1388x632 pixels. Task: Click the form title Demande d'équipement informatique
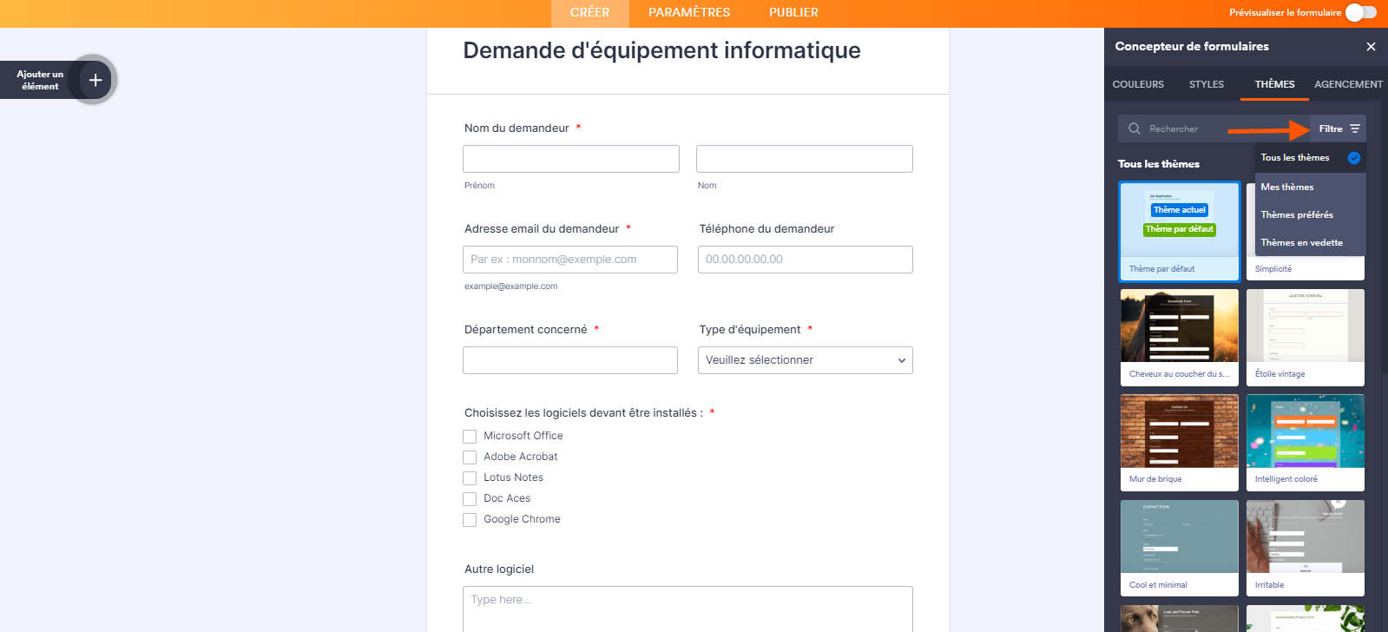(x=661, y=50)
